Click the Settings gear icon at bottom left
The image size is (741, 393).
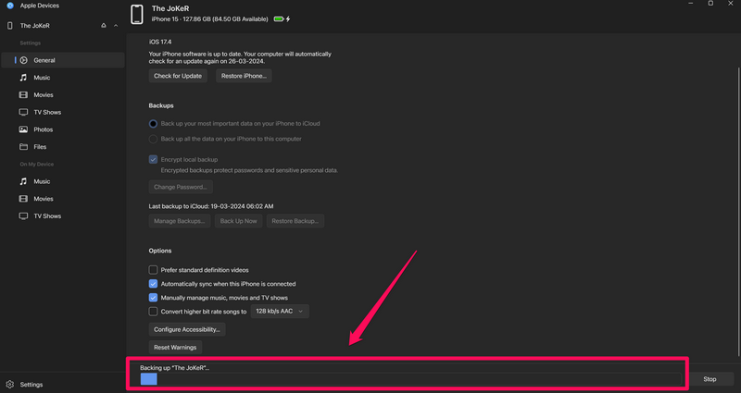(10, 385)
